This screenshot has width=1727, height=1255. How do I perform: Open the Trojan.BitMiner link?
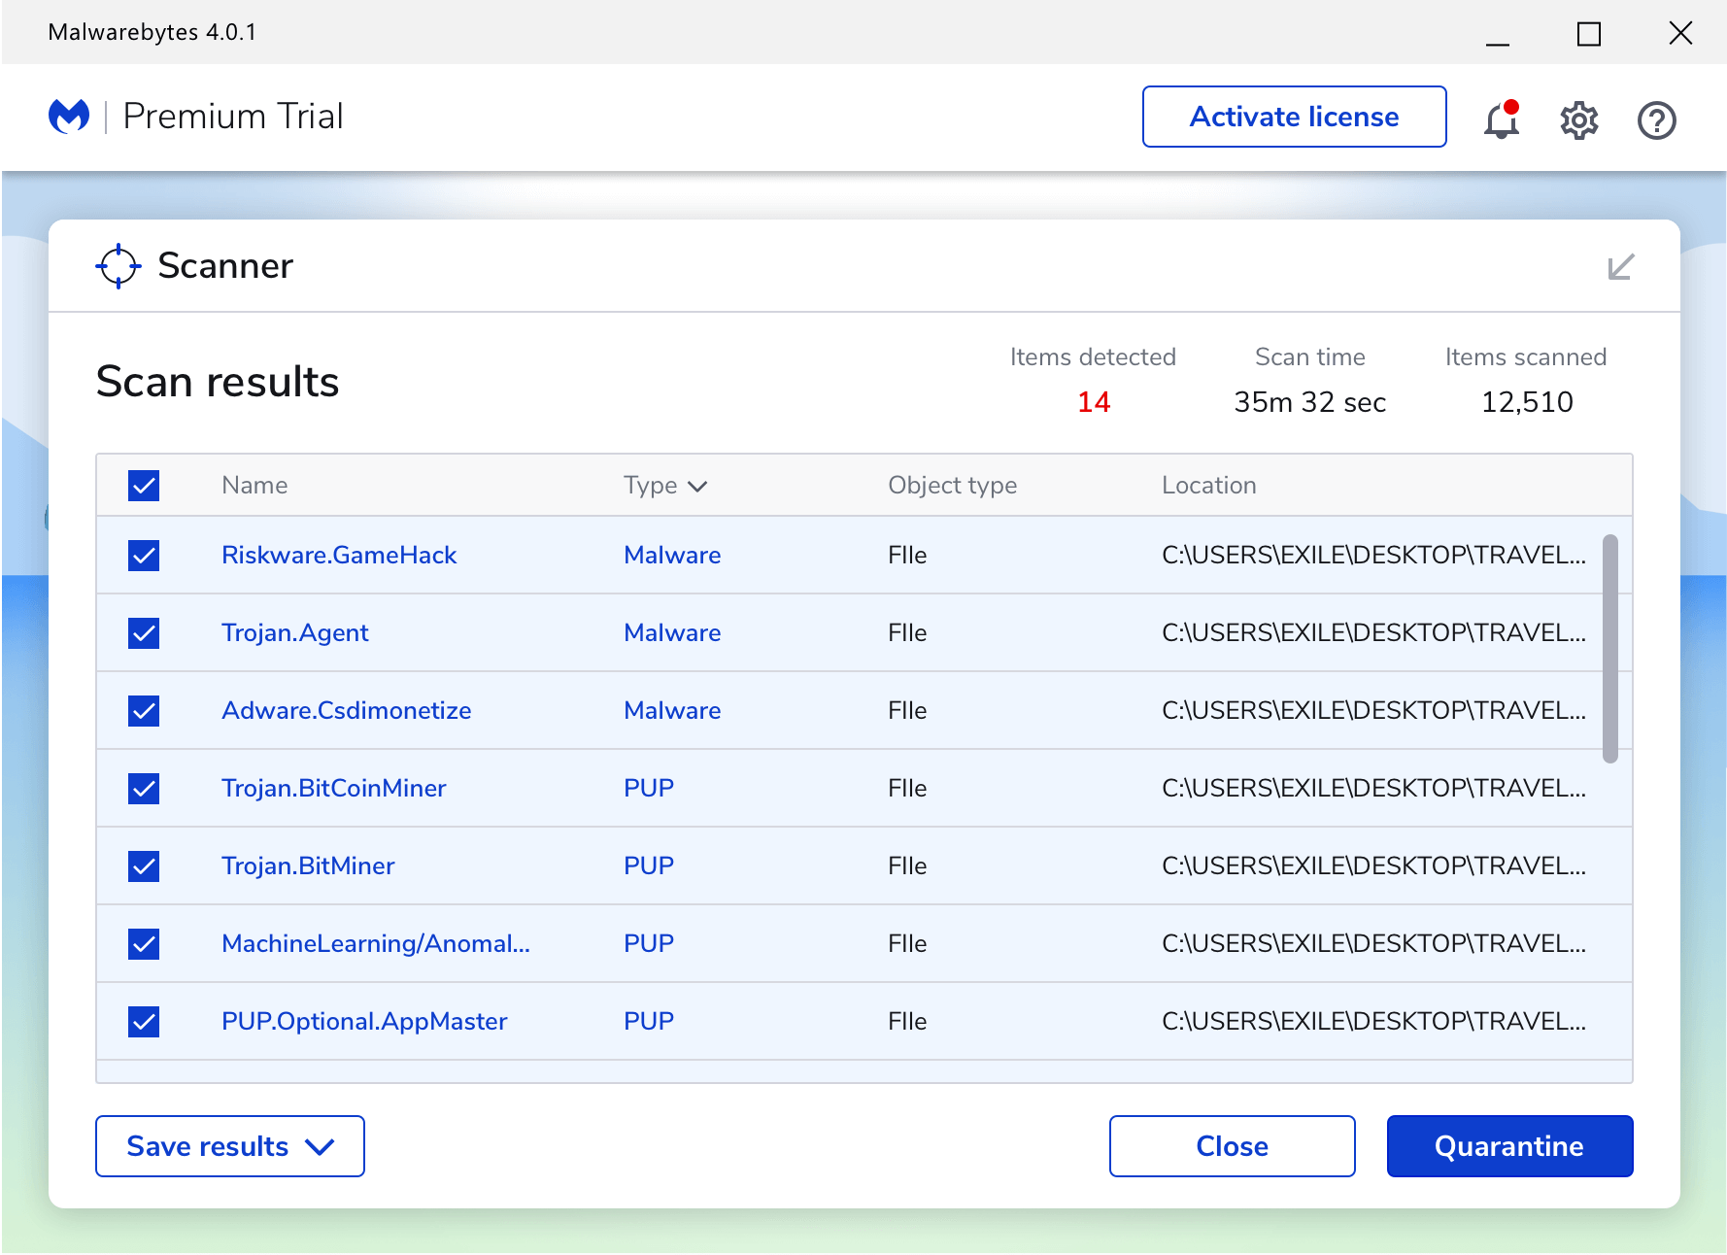coord(308,865)
